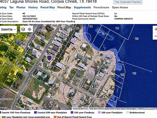Image resolution: width=157 pixels, height=118 pixels.
Task: Click 100-year Floodplain lavender legend swatch
Action: (x=99, y=113)
